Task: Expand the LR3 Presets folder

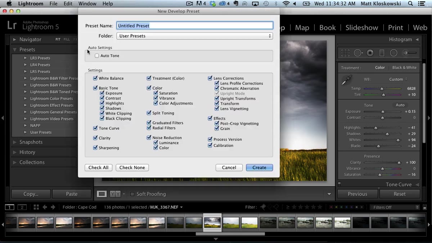Action: (25, 58)
